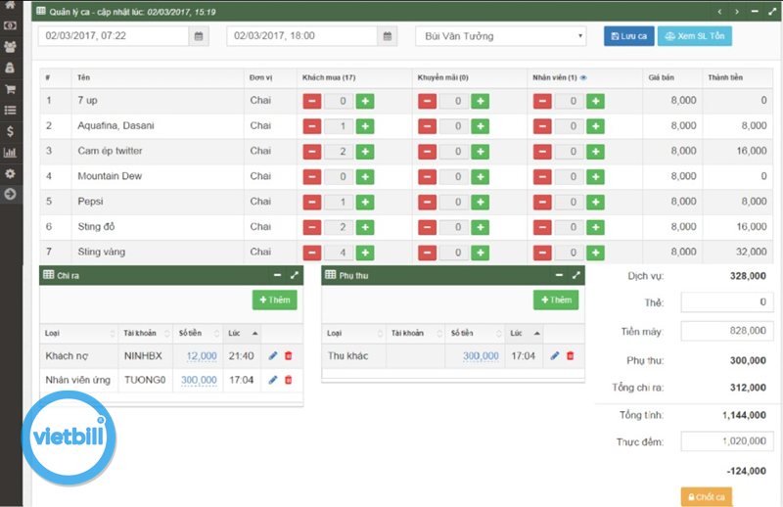Open the Bùi Văn Tưởng staff dropdown
This screenshot has height=507, width=783.
click(500, 36)
